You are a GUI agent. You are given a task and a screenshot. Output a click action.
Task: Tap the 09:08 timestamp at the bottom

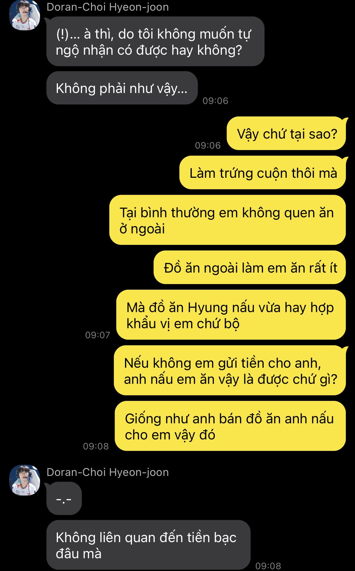point(268,566)
